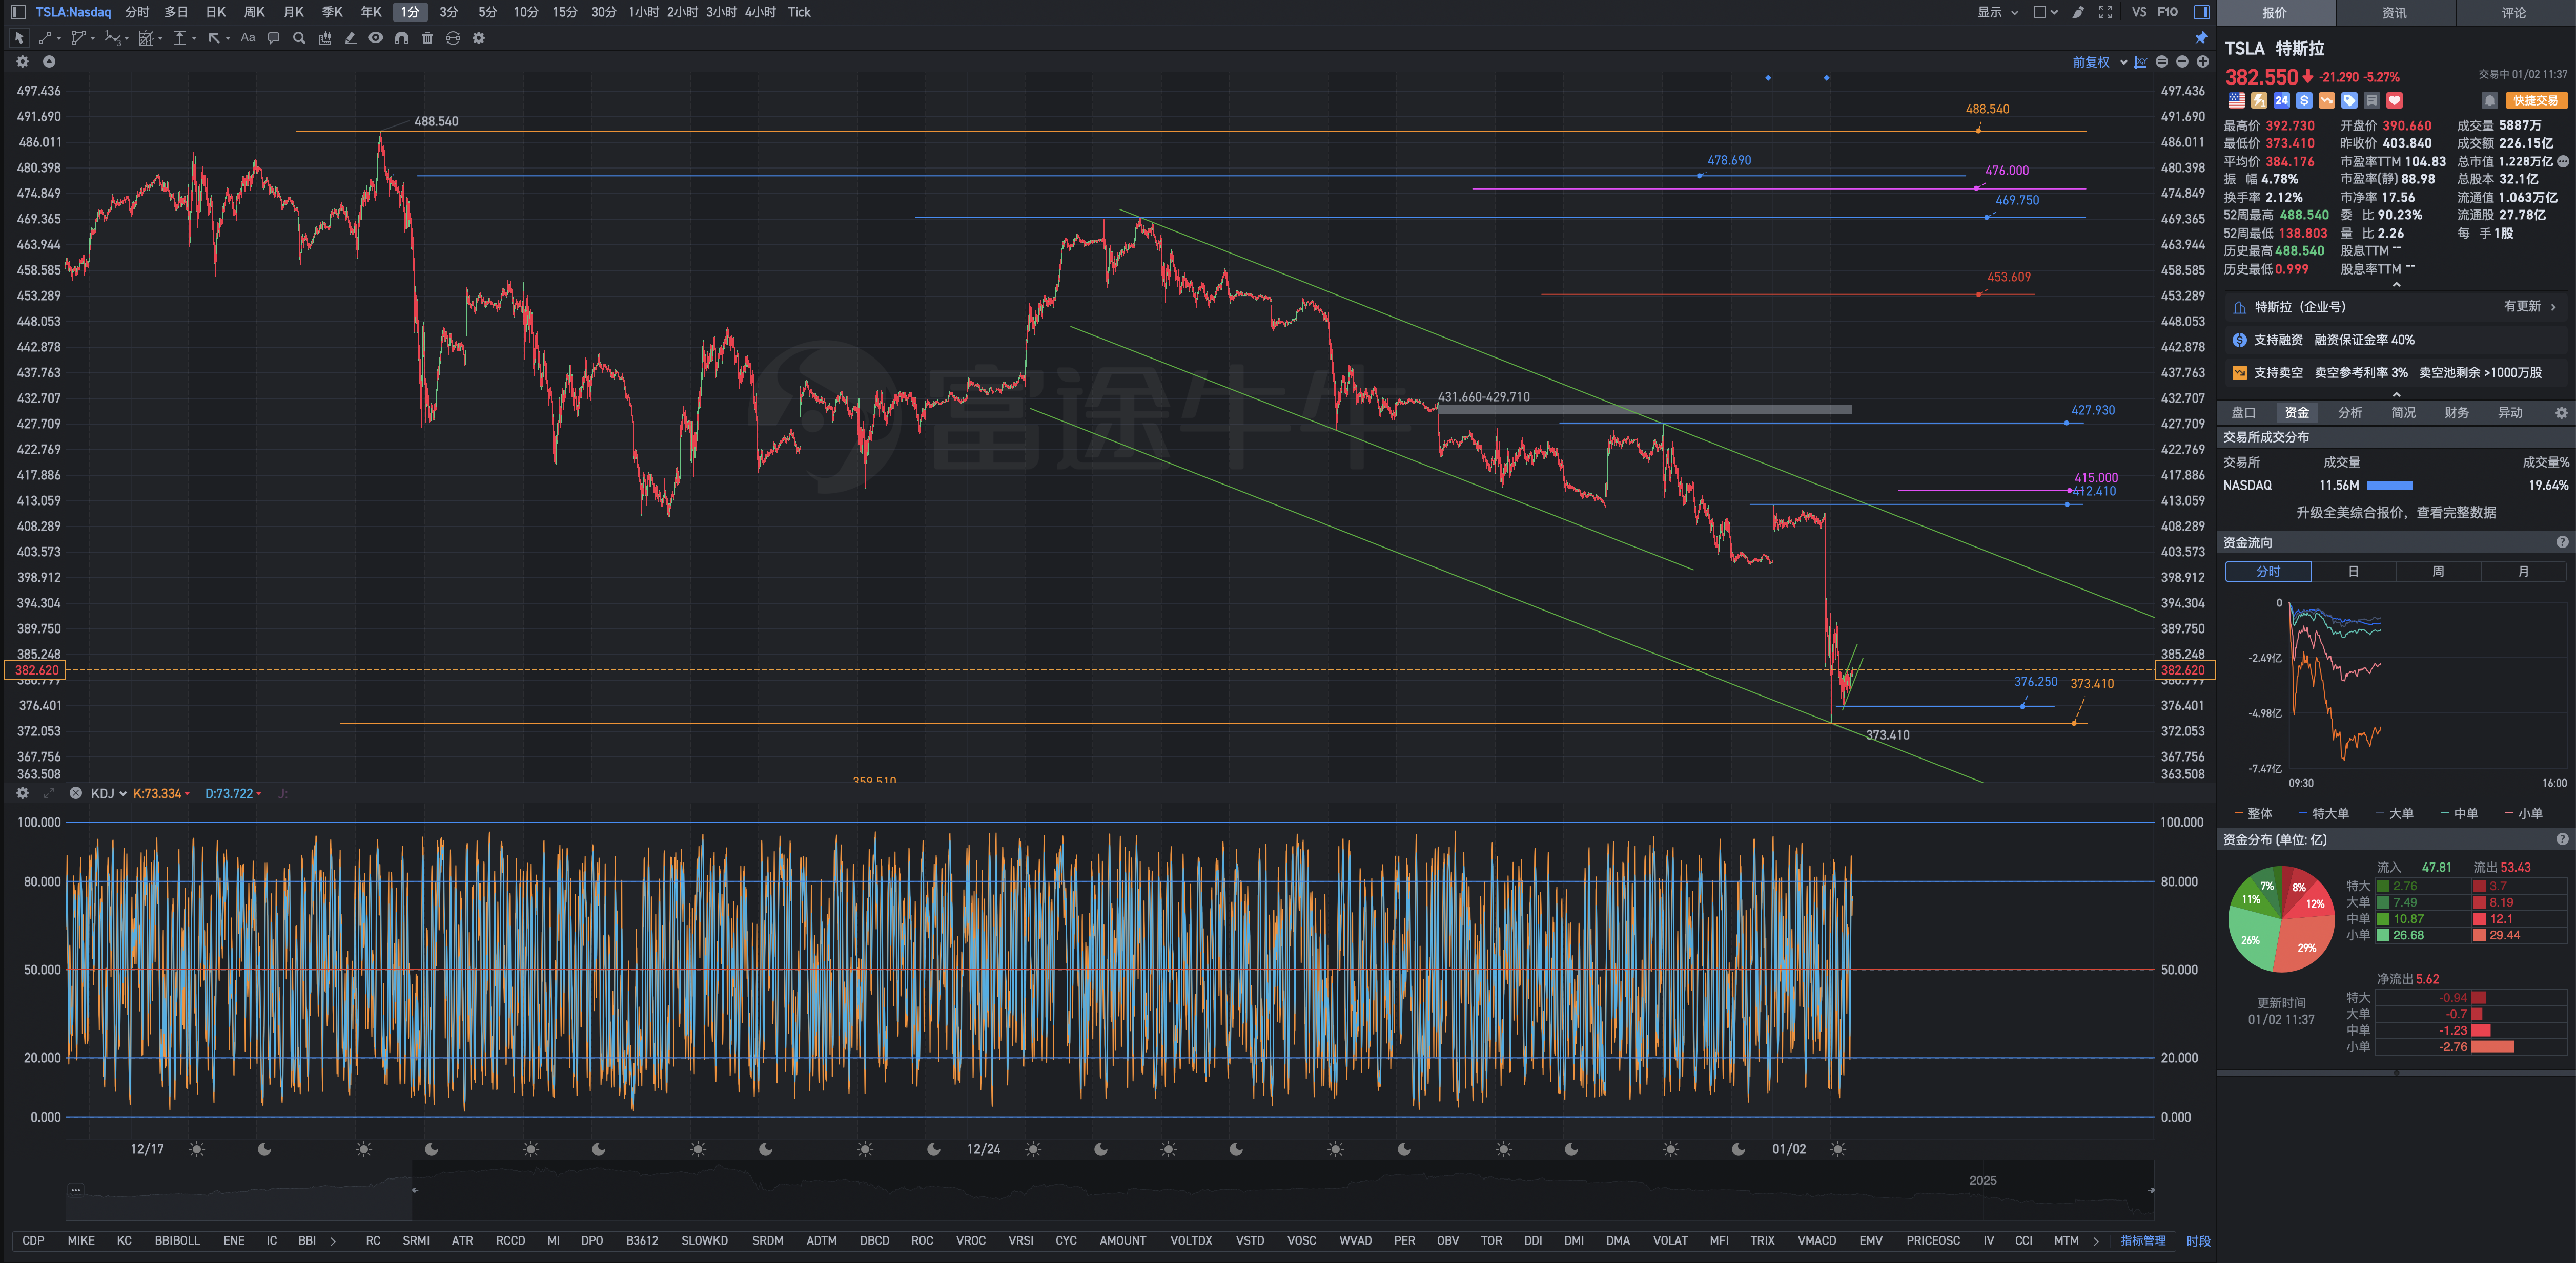Select the cursor pointer drawing tool
2576x1263 pixels.
point(19,38)
